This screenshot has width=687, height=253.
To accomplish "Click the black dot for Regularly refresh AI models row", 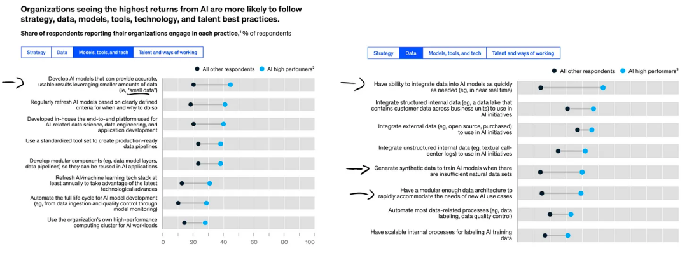I will click(191, 105).
